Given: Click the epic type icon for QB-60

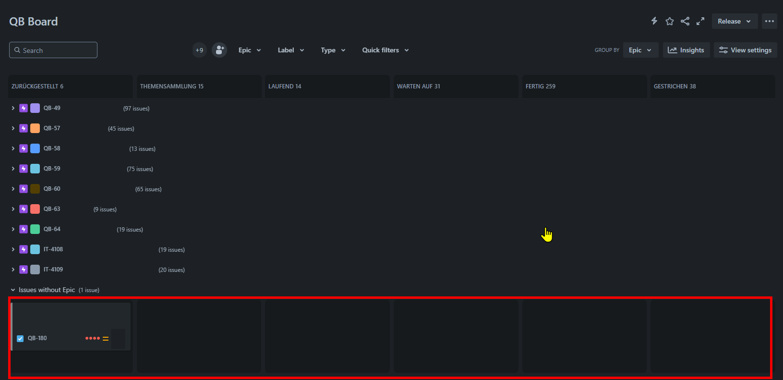Looking at the screenshot, I should (24, 189).
